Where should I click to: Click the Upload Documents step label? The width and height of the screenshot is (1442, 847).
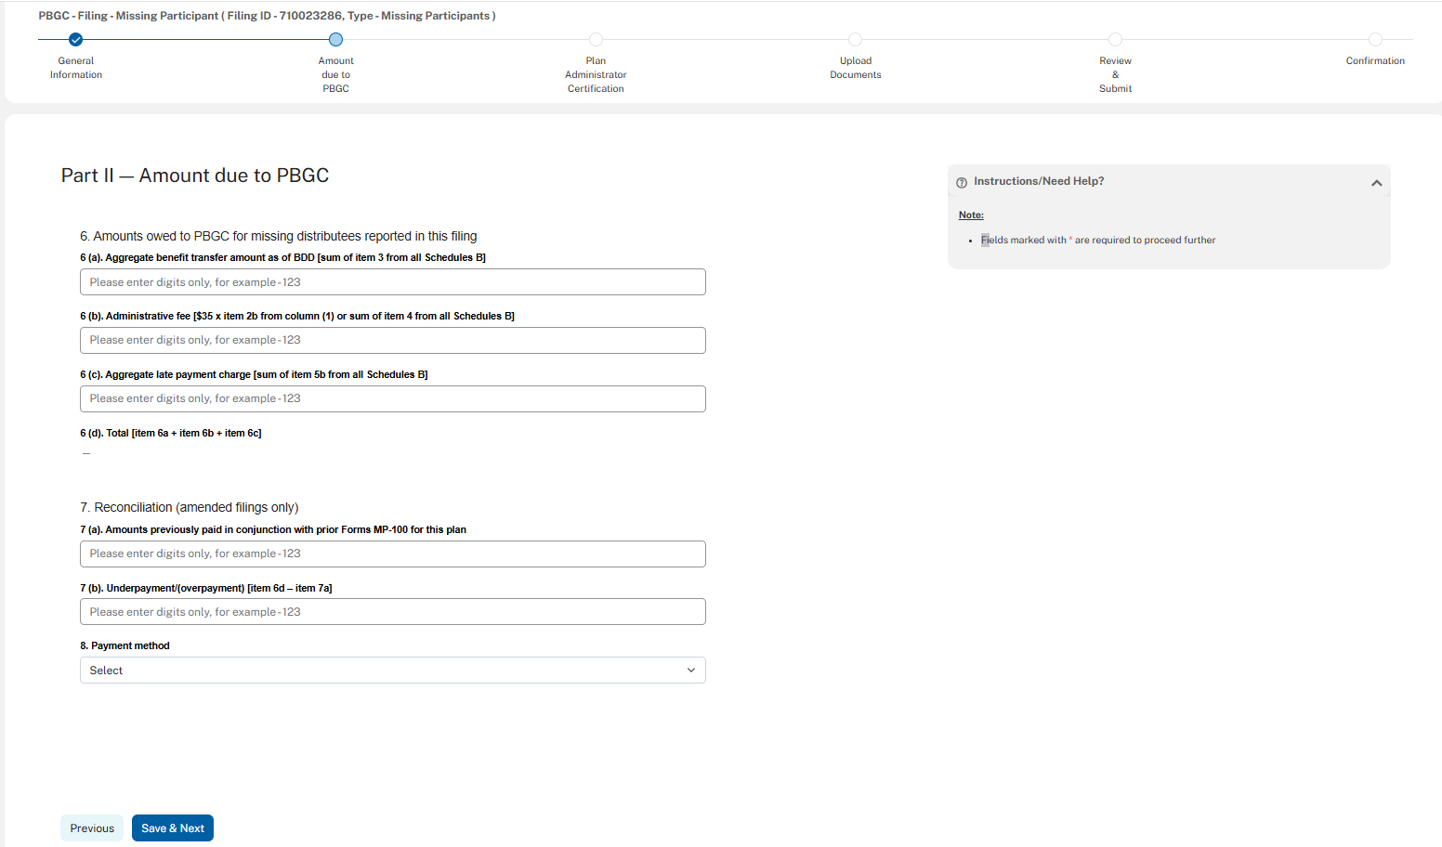pyautogui.click(x=856, y=68)
